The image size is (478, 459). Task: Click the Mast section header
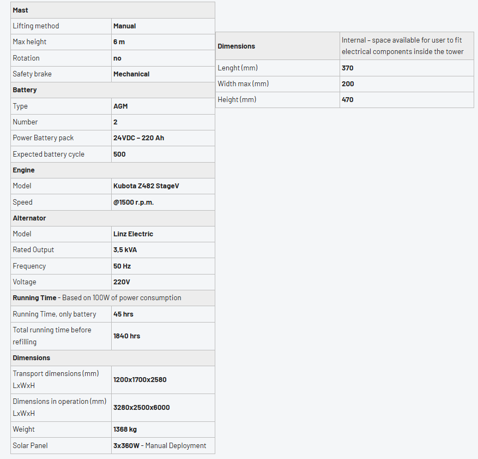tap(21, 10)
